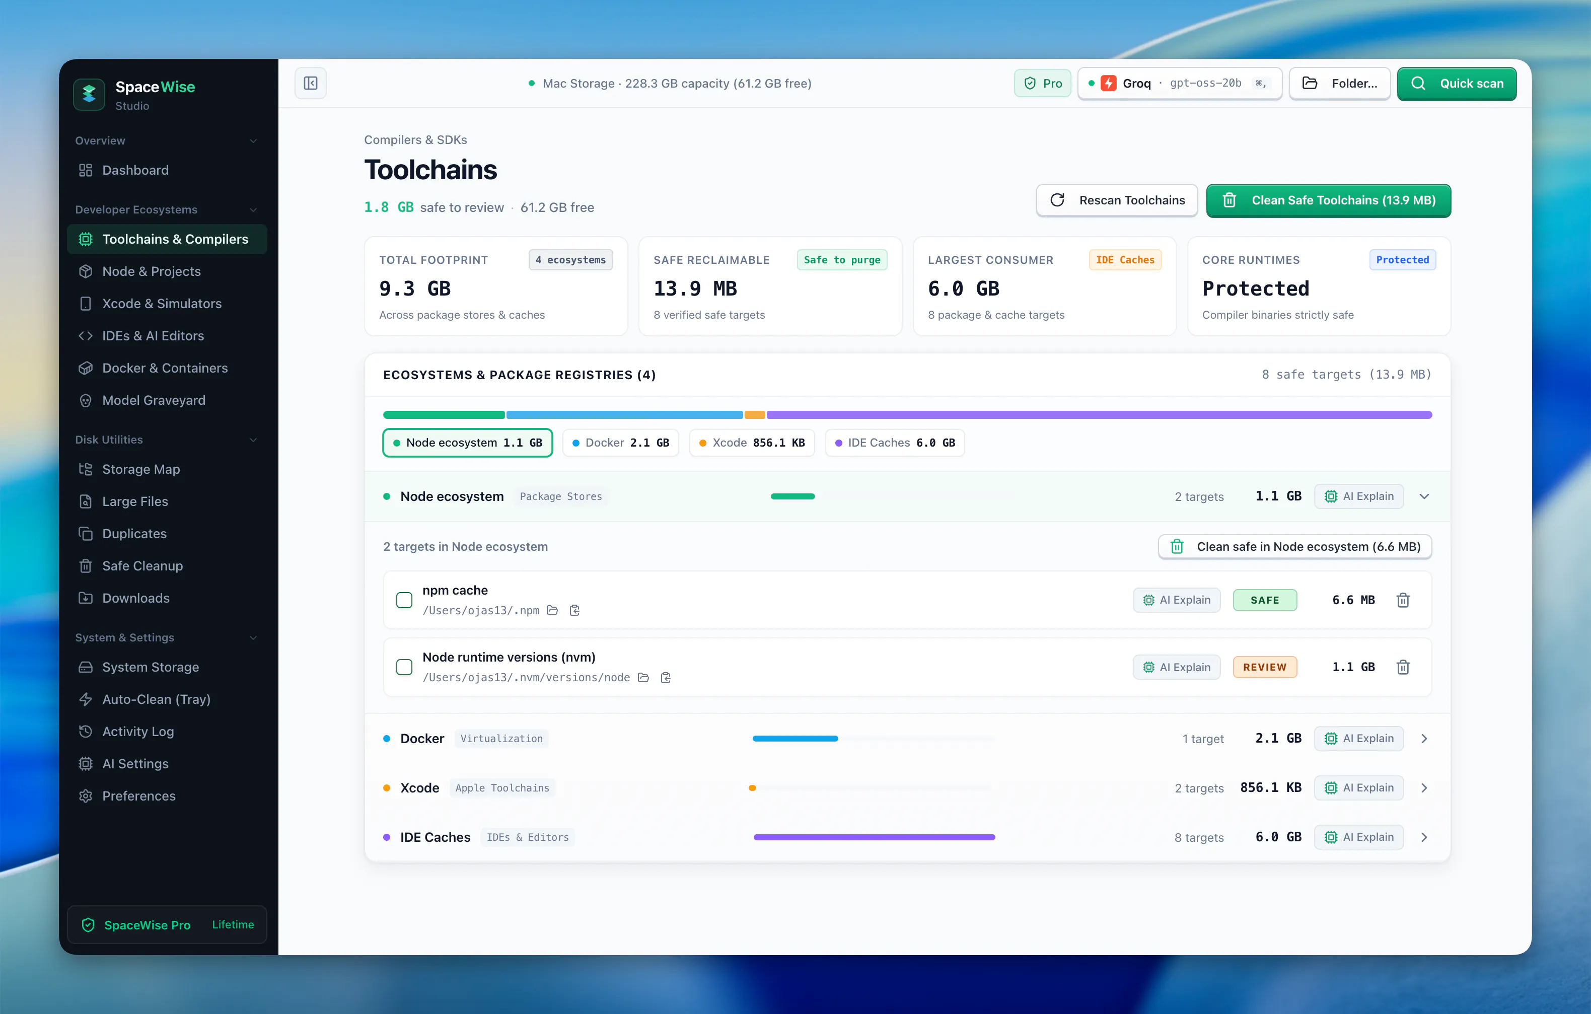This screenshot has width=1591, height=1014.
Task: Collapse the sidebar using the panel toggle icon
Action: pos(311,83)
